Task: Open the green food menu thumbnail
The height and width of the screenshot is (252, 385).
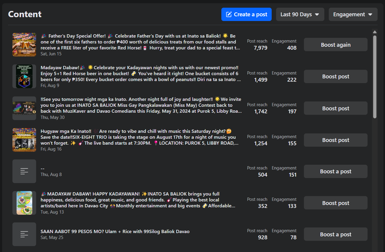Action: [x=24, y=203]
